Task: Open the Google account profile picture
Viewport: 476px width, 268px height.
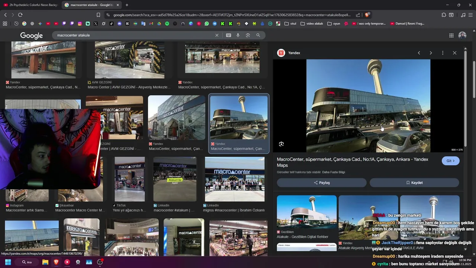Action: pyautogui.click(x=462, y=35)
